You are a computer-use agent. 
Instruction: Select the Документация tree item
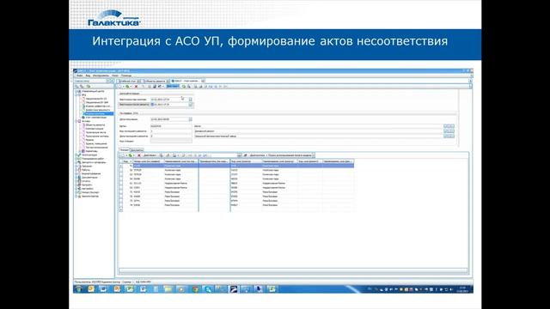89,178
